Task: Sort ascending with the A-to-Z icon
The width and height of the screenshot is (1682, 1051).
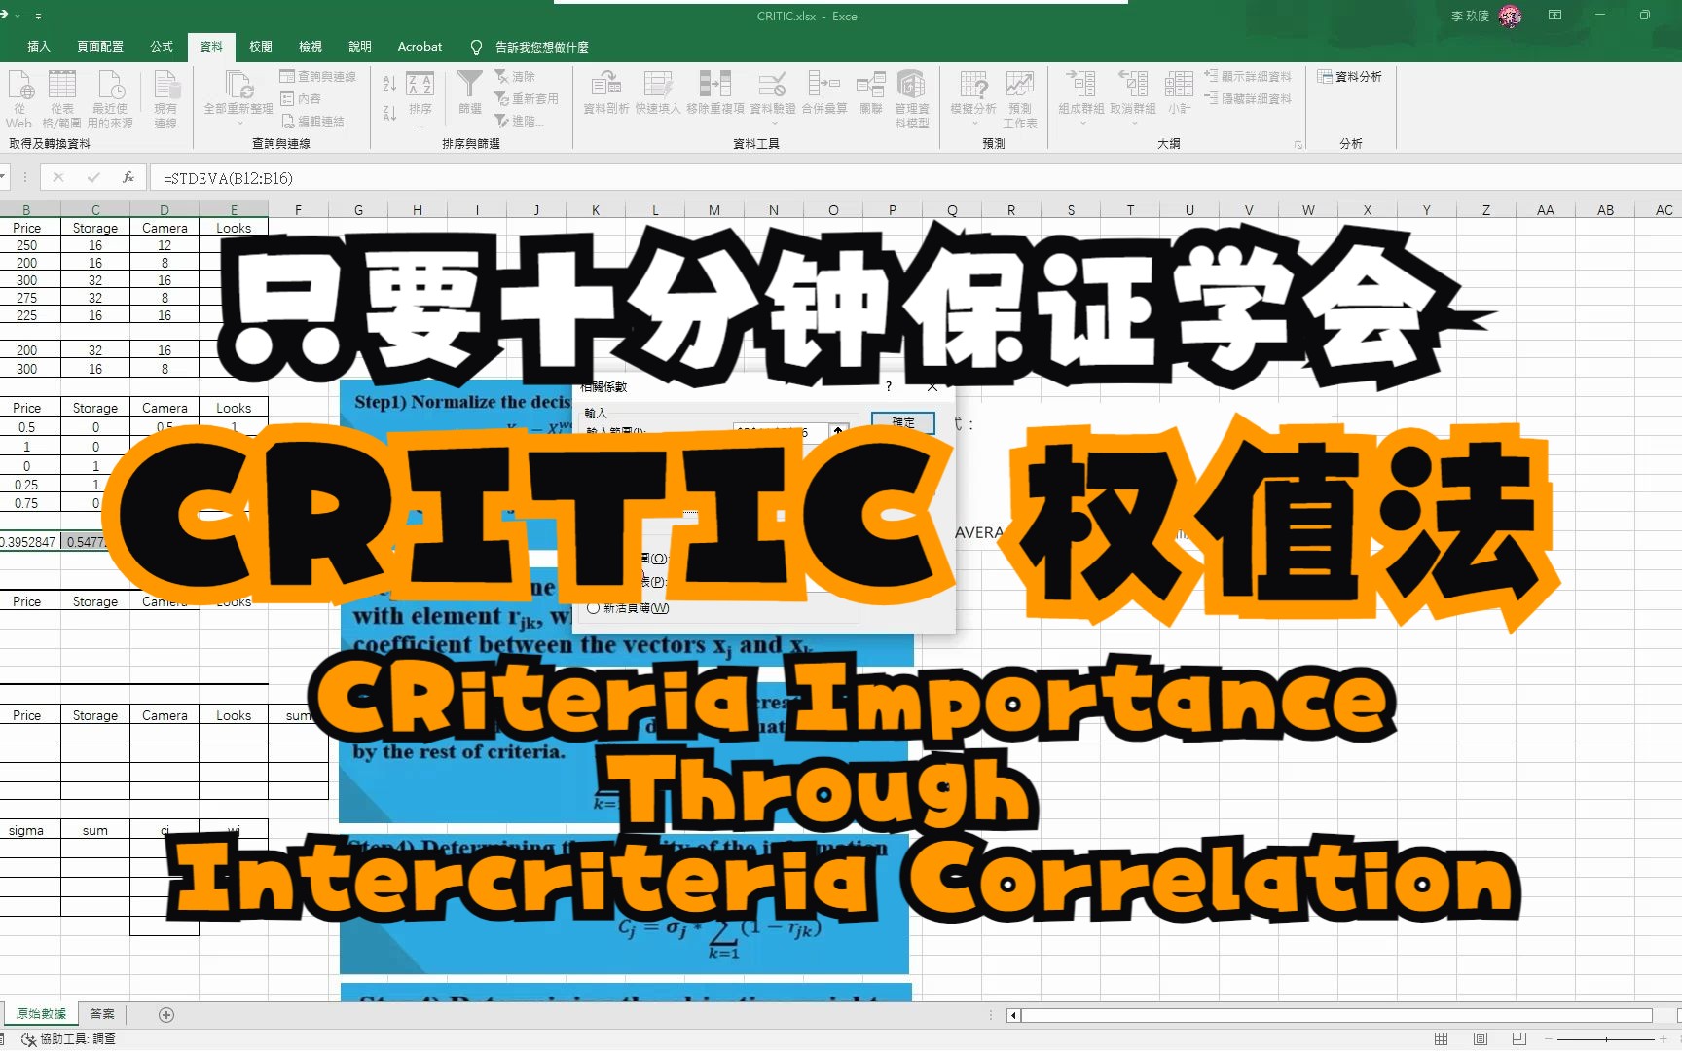Action: tap(389, 84)
